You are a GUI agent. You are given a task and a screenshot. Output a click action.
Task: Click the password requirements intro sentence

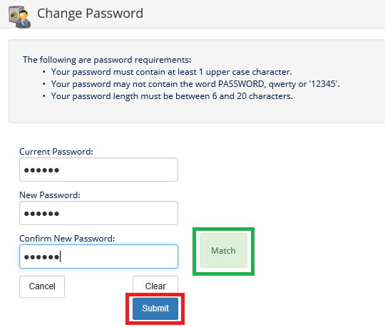click(x=107, y=60)
